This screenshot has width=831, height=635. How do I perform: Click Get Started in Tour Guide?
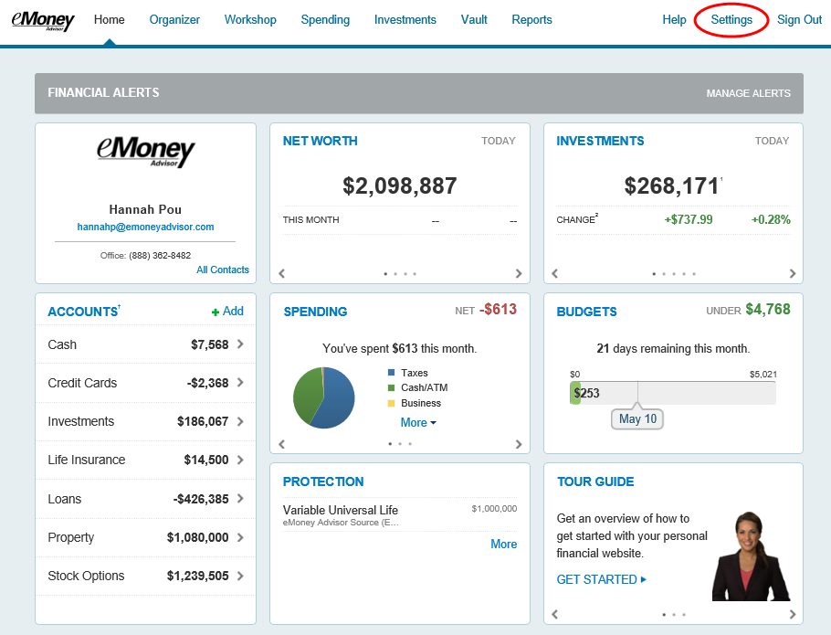601,579
